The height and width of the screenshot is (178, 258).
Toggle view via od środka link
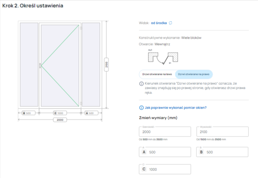[x=159, y=23]
